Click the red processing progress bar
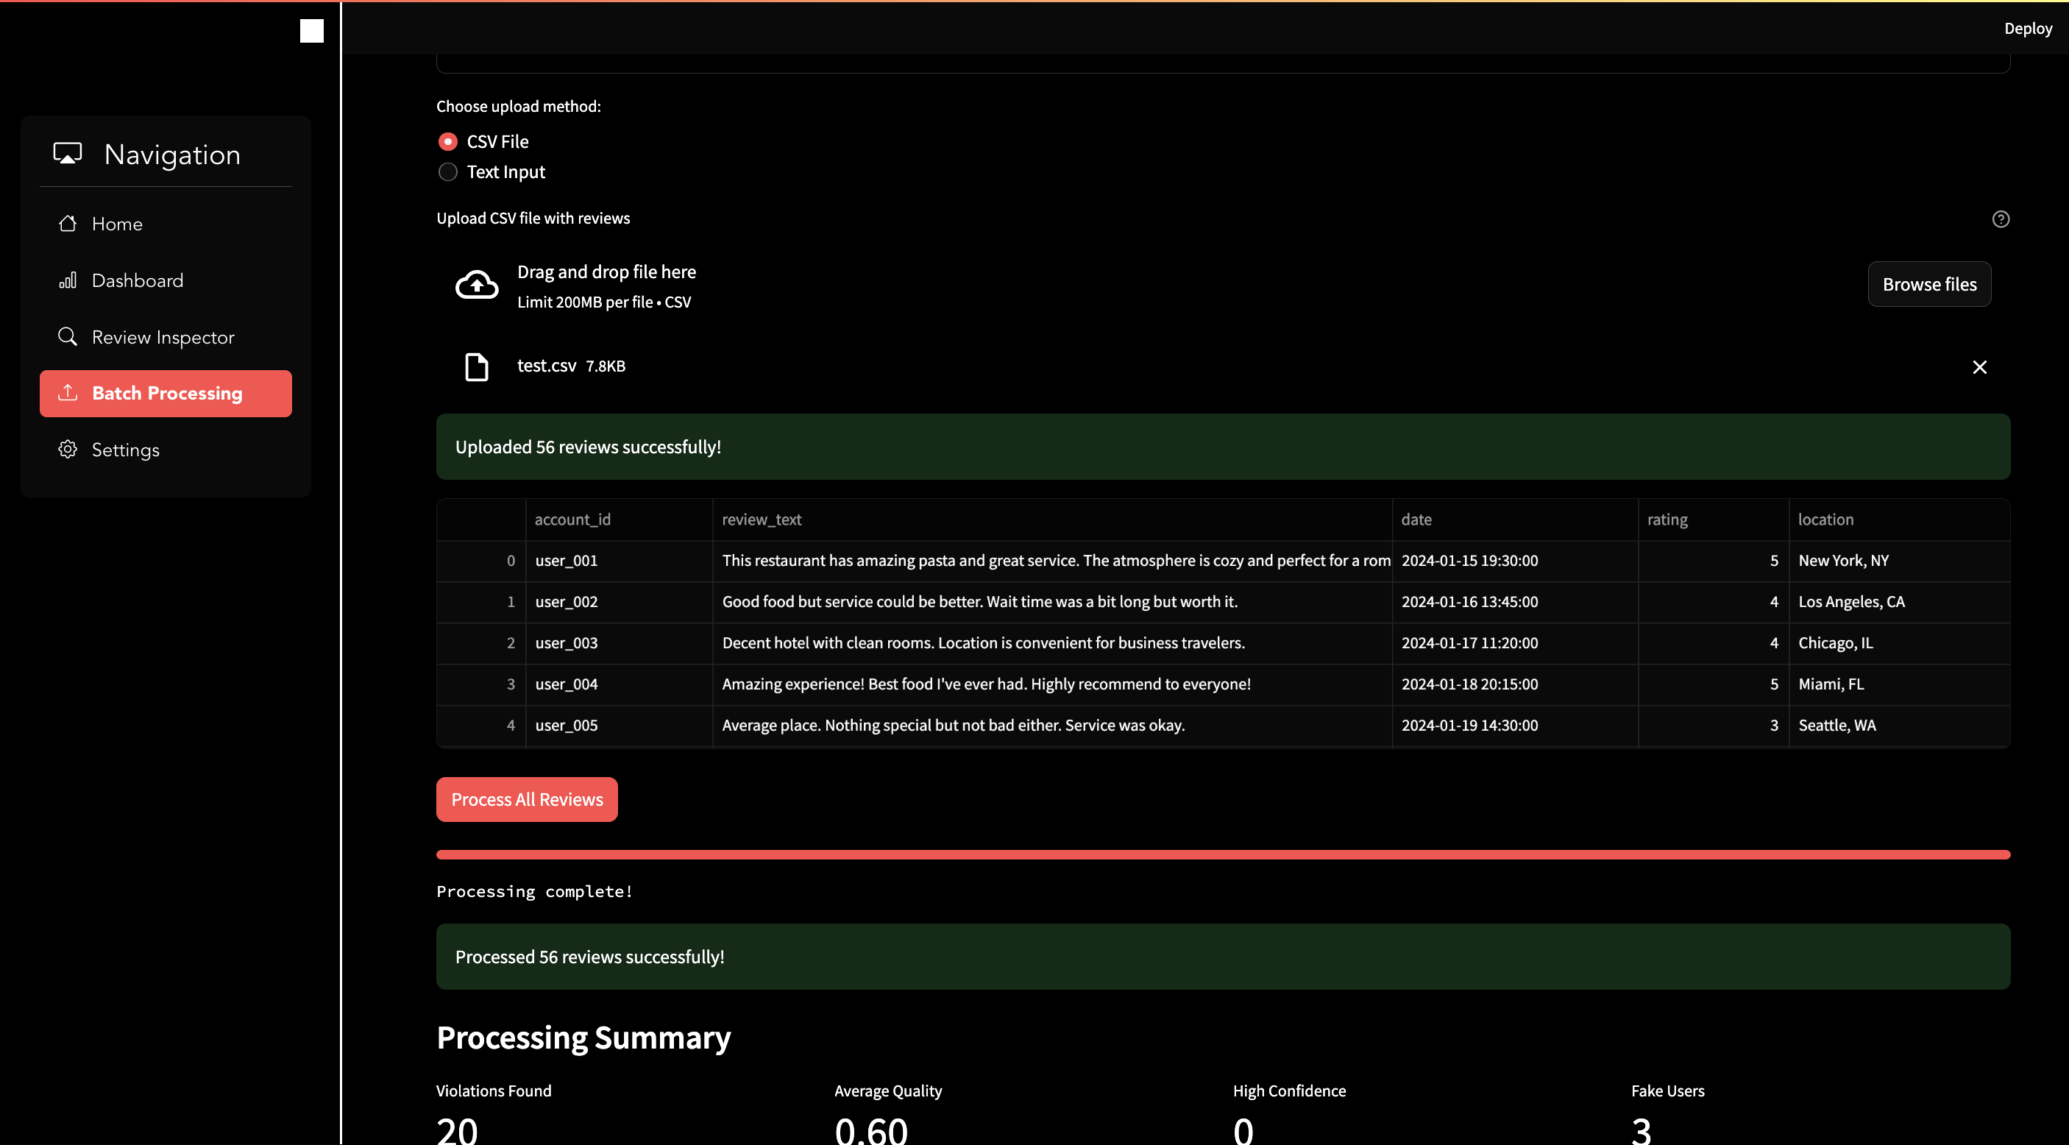This screenshot has width=2069, height=1145. click(x=1222, y=854)
